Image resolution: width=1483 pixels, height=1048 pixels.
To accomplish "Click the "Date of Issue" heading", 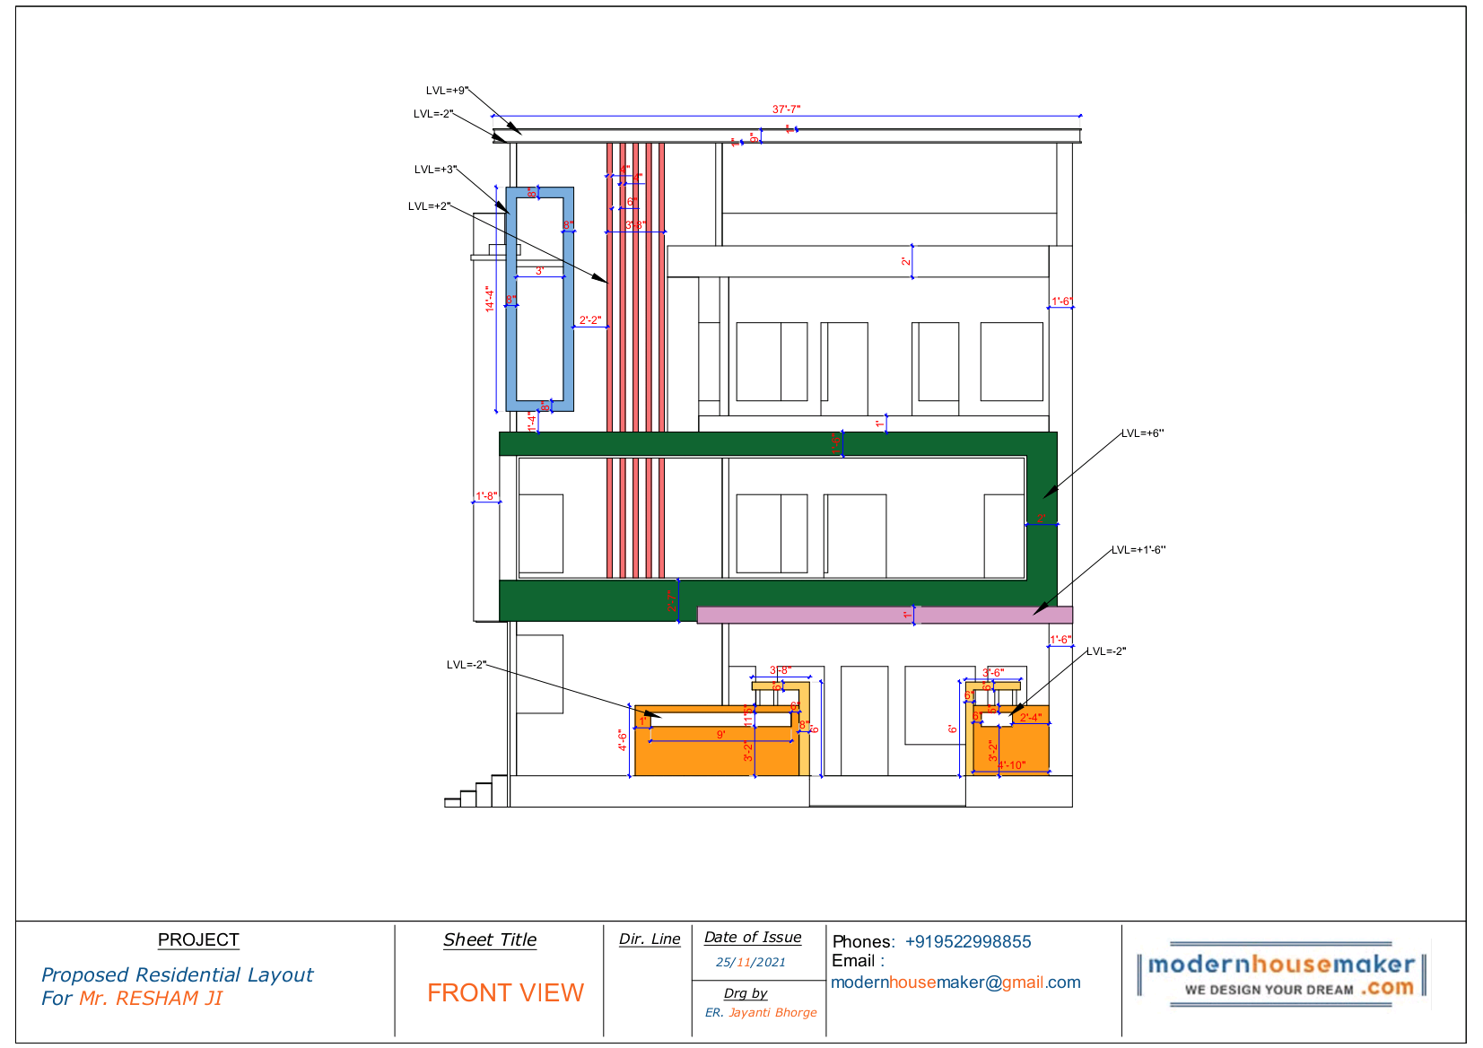I will pyautogui.click(x=753, y=937).
